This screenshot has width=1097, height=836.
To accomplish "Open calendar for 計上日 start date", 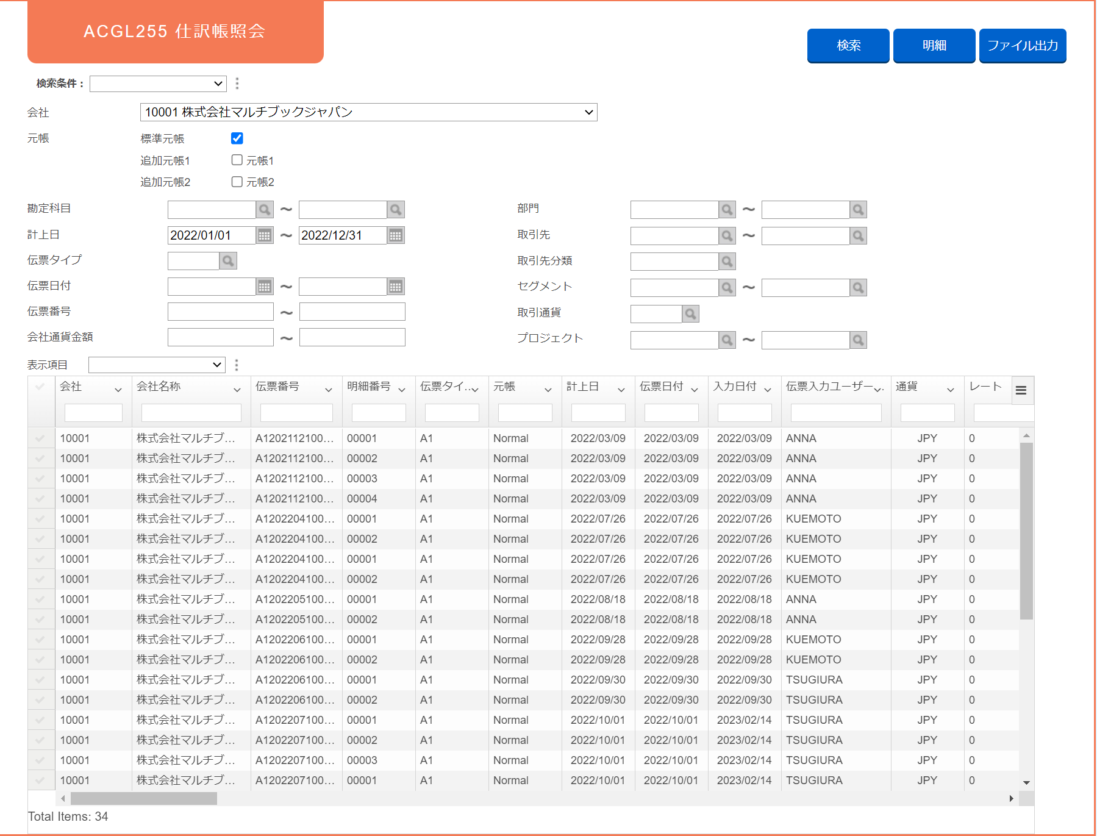I will [x=265, y=235].
